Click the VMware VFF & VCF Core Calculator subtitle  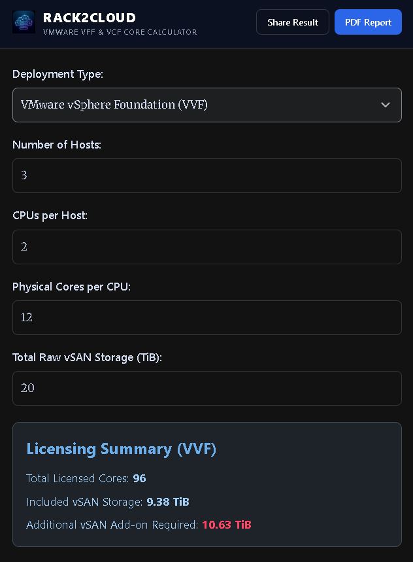[x=120, y=32]
